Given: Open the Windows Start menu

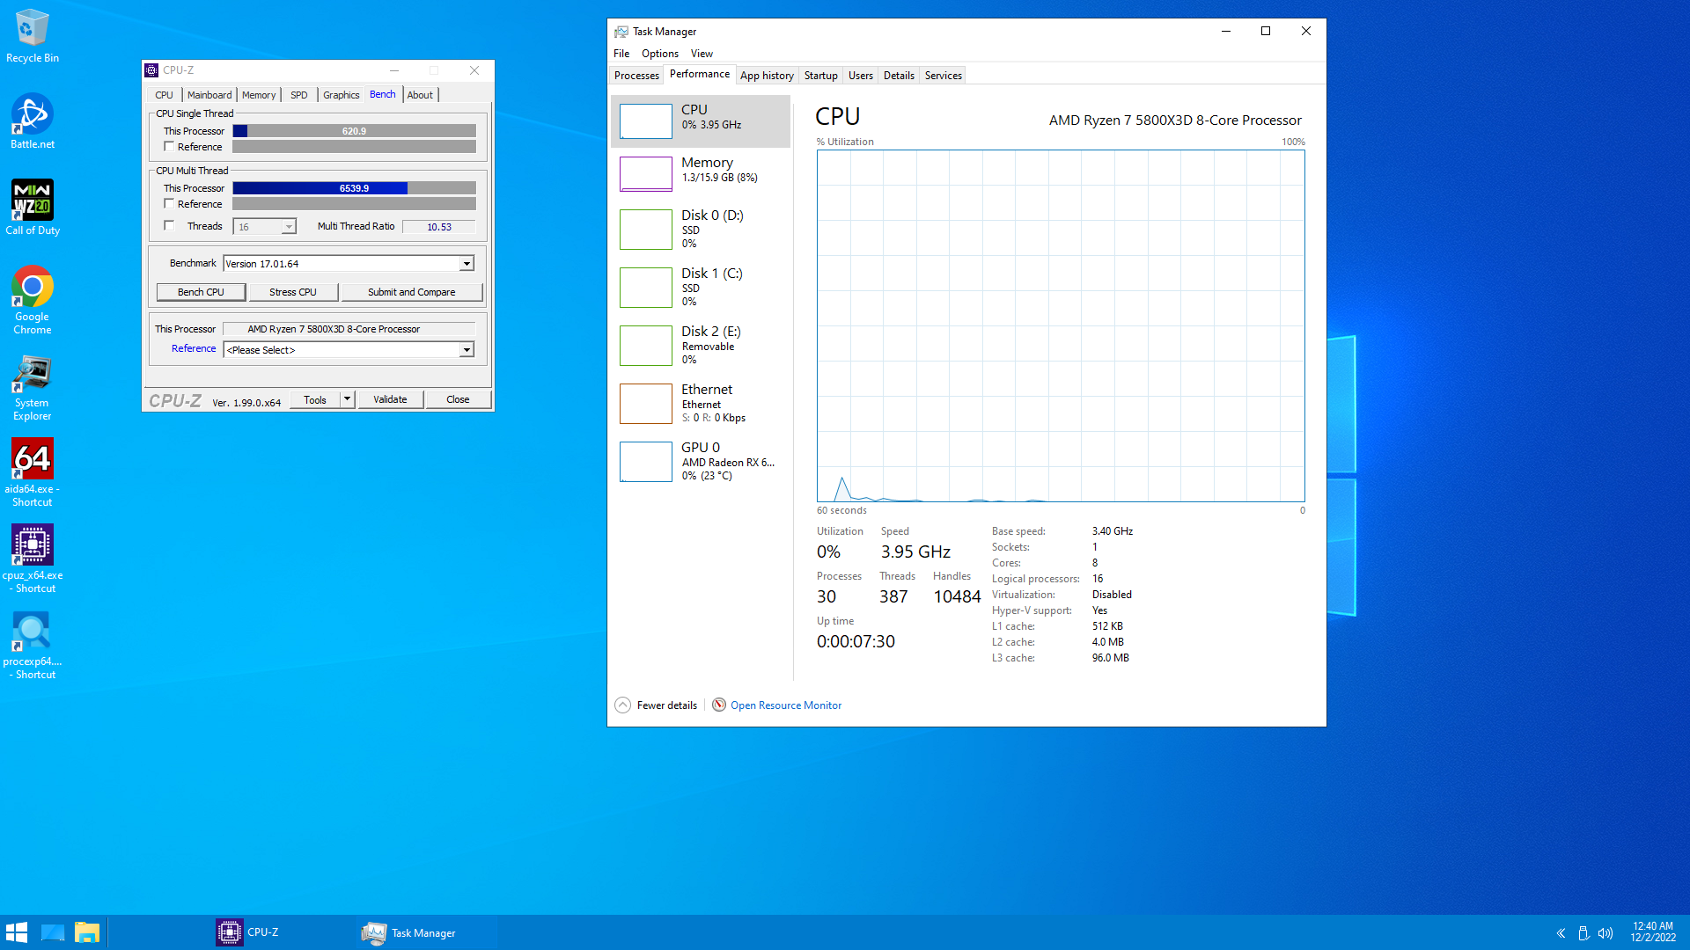Looking at the screenshot, I should coord(17,932).
